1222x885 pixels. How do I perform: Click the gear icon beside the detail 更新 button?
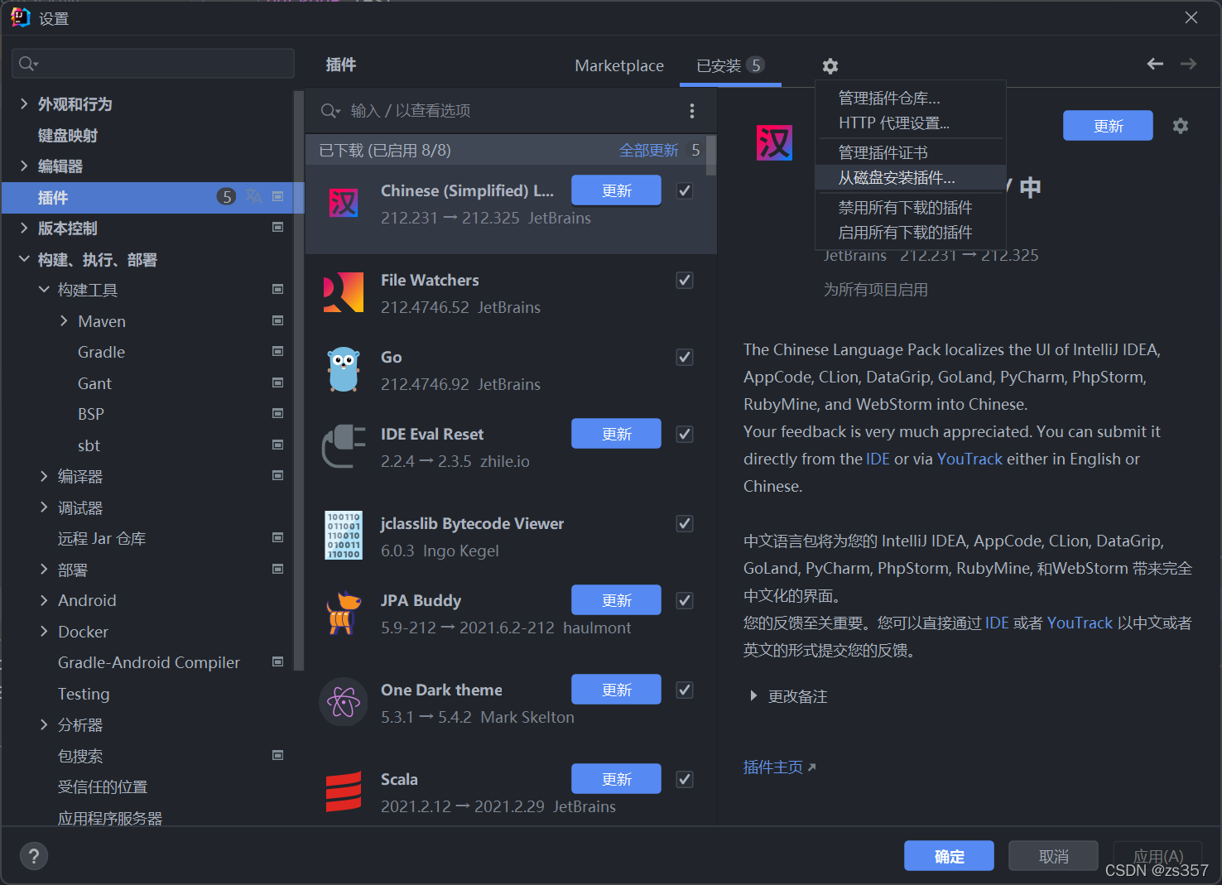pos(1181,126)
